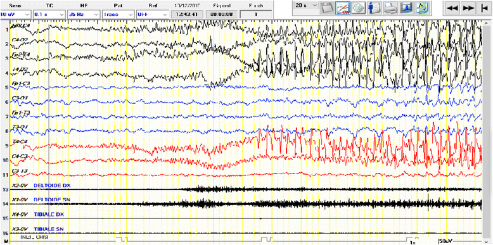Open the Pat Trace dropdown
The image size is (493, 245).
(118, 15)
